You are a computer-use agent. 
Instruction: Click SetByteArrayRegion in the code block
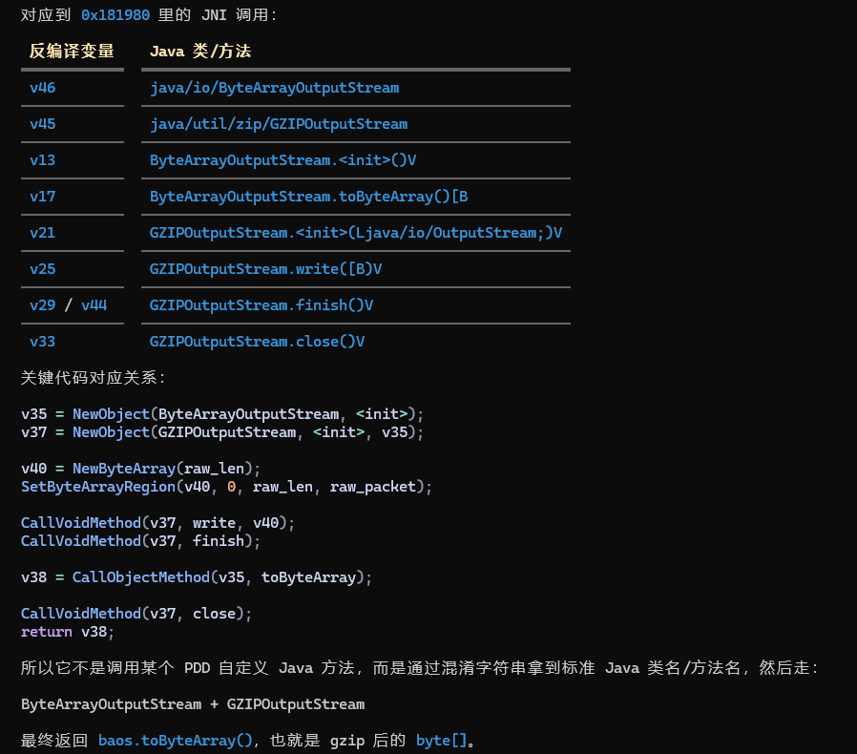click(98, 486)
